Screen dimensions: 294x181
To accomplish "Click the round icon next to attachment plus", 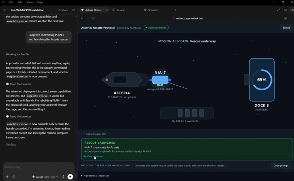I will coord(14,177).
